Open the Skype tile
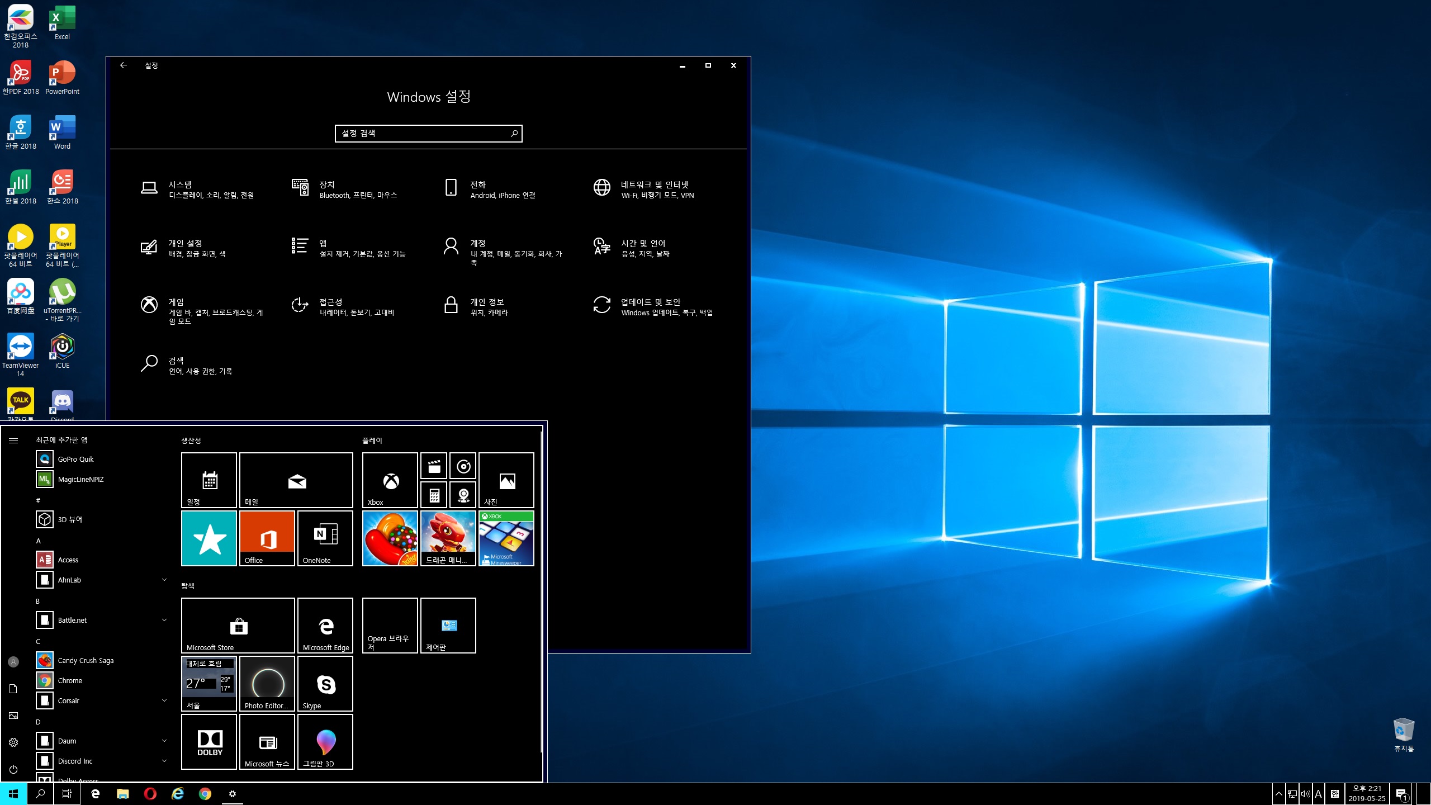Viewport: 1431px width, 805px height. tap(325, 684)
